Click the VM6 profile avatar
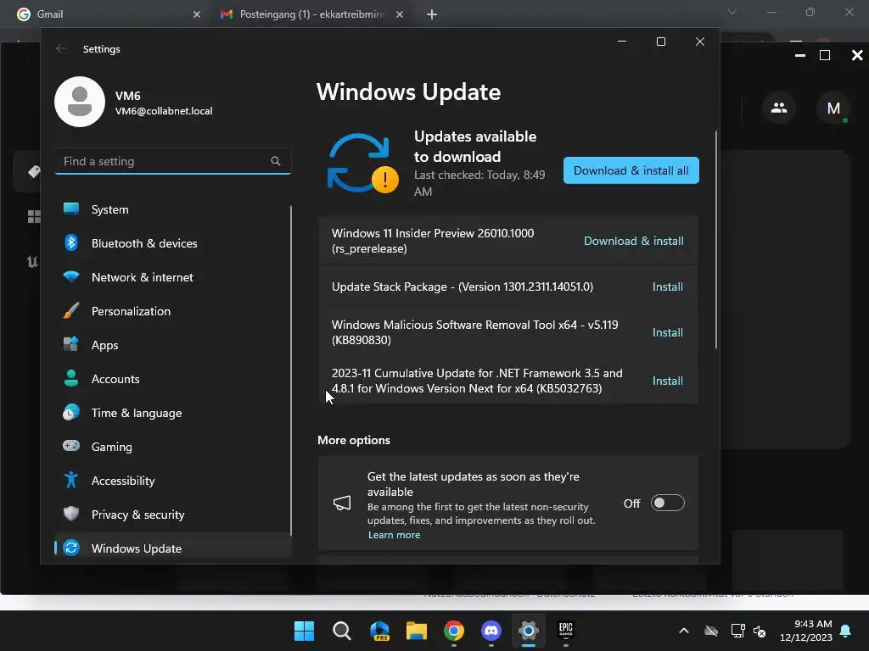 (x=80, y=102)
